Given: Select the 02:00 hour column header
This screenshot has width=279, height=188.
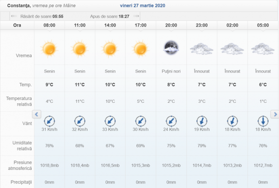Looking at the screenshot, I should pos(232,25).
